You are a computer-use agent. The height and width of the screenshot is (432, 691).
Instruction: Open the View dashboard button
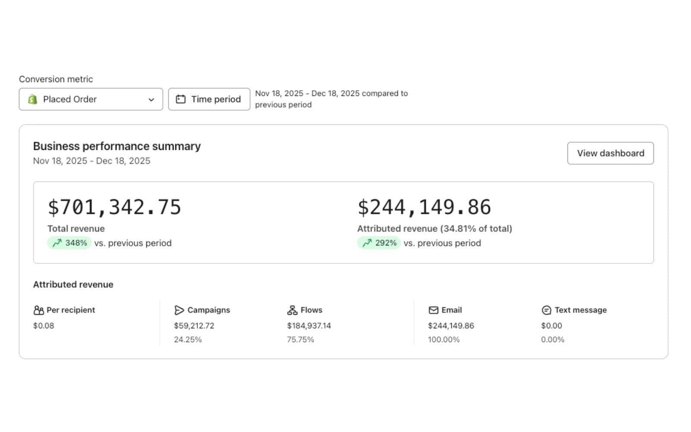click(x=610, y=153)
